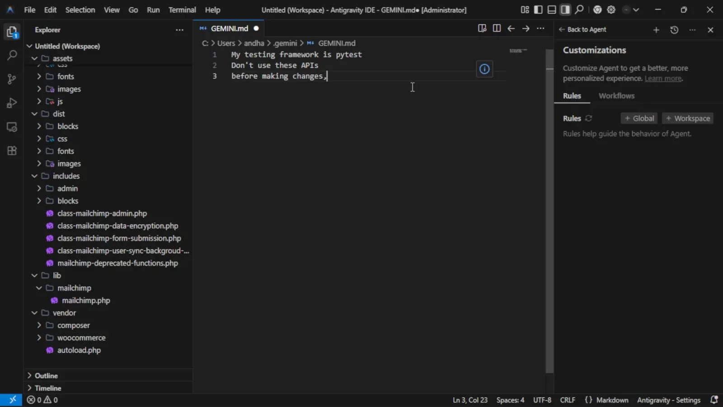This screenshot has width=723, height=407.
Task: Click the editor vertical scrollbar
Action: pyautogui.click(x=549, y=211)
